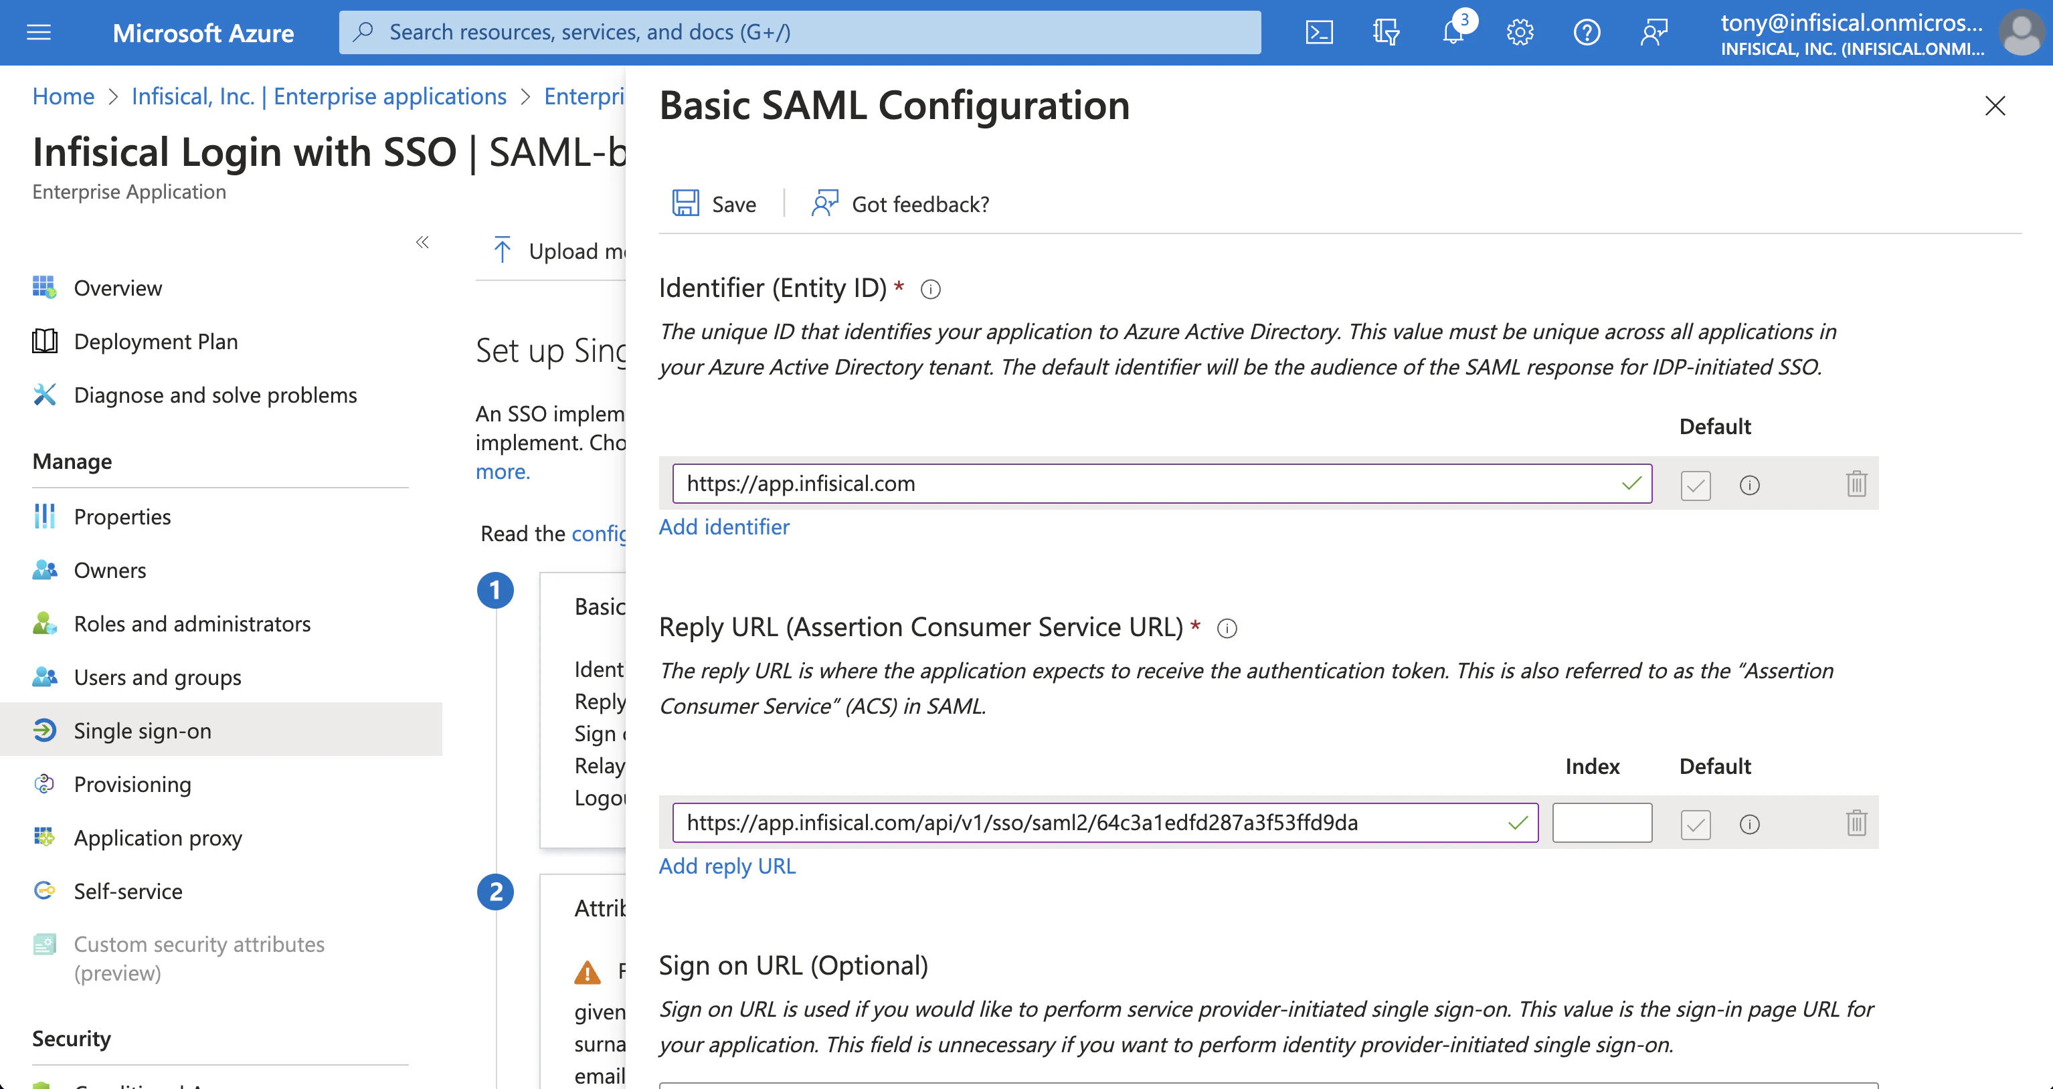Click info icon in the identifier row
Image resolution: width=2053 pixels, height=1089 pixels.
(x=1749, y=484)
